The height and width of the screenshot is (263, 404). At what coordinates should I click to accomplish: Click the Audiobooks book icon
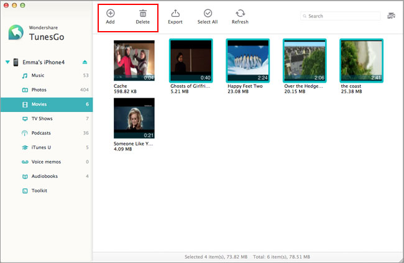[x=25, y=177]
